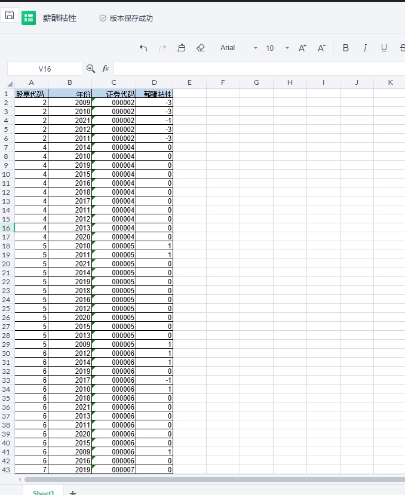Click the format painter icon
Image resolution: width=405 pixels, height=495 pixels.
(182, 48)
